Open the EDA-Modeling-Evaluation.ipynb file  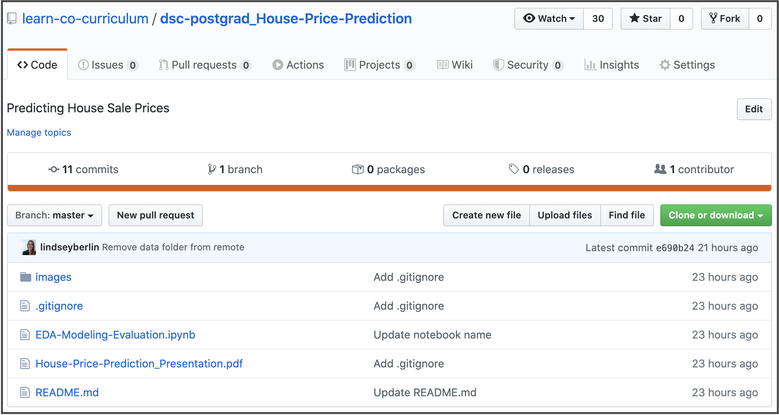click(116, 335)
